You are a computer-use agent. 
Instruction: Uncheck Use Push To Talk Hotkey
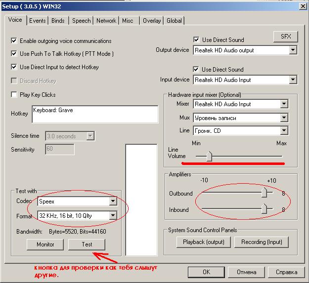pyautogui.click(x=14, y=53)
